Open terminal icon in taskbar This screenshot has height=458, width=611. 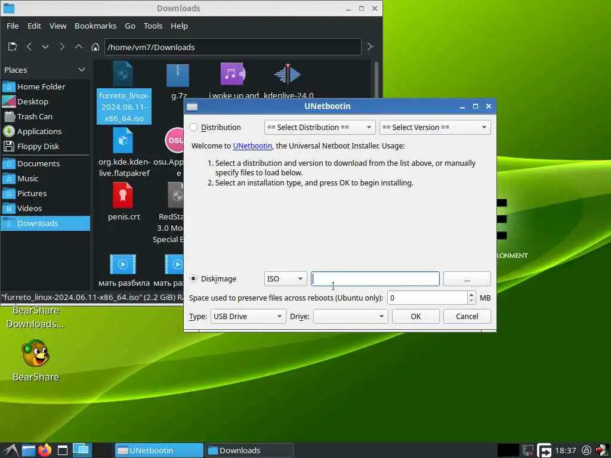coord(62,450)
